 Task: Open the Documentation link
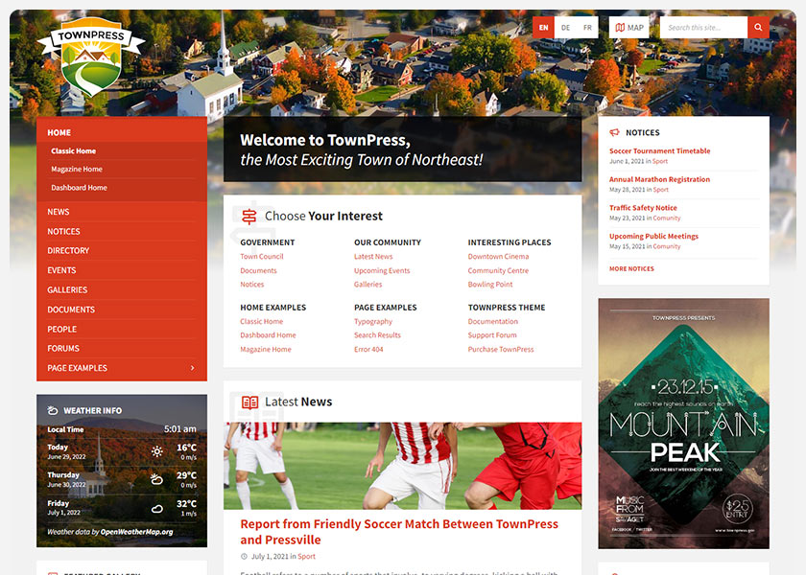point(492,321)
